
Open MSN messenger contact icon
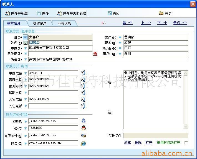pyautogui.click(x=84, y=120)
